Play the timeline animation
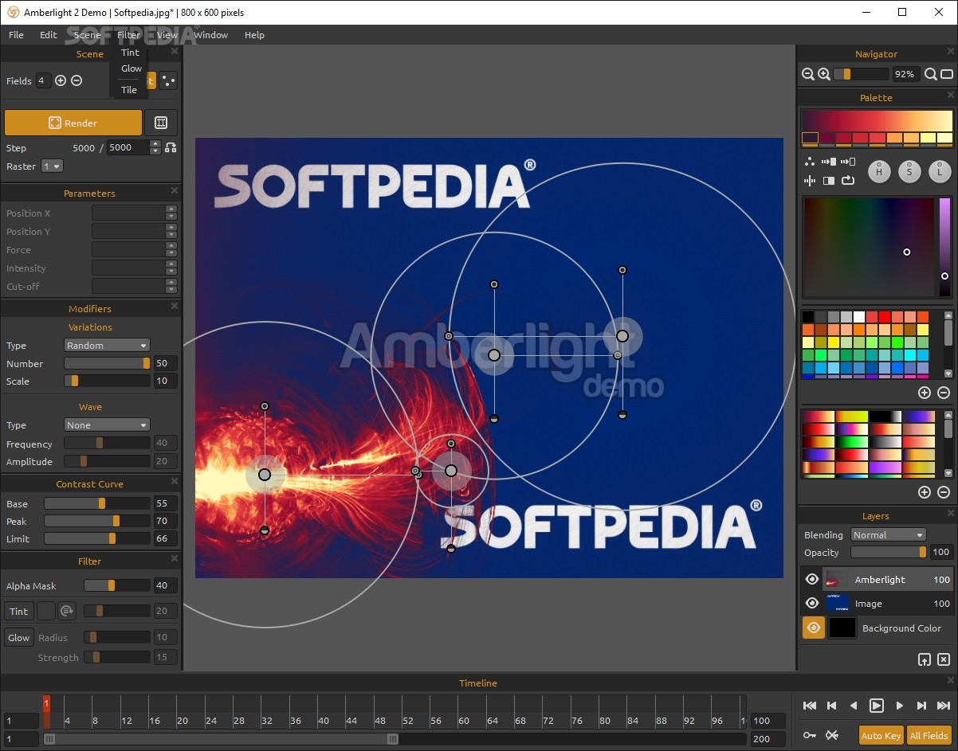Viewport: 958px width, 751px height. click(876, 706)
